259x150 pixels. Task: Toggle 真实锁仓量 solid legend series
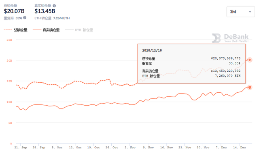46,30
